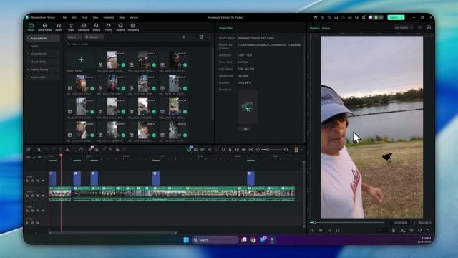Hide the Video 3 track

[43, 181]
